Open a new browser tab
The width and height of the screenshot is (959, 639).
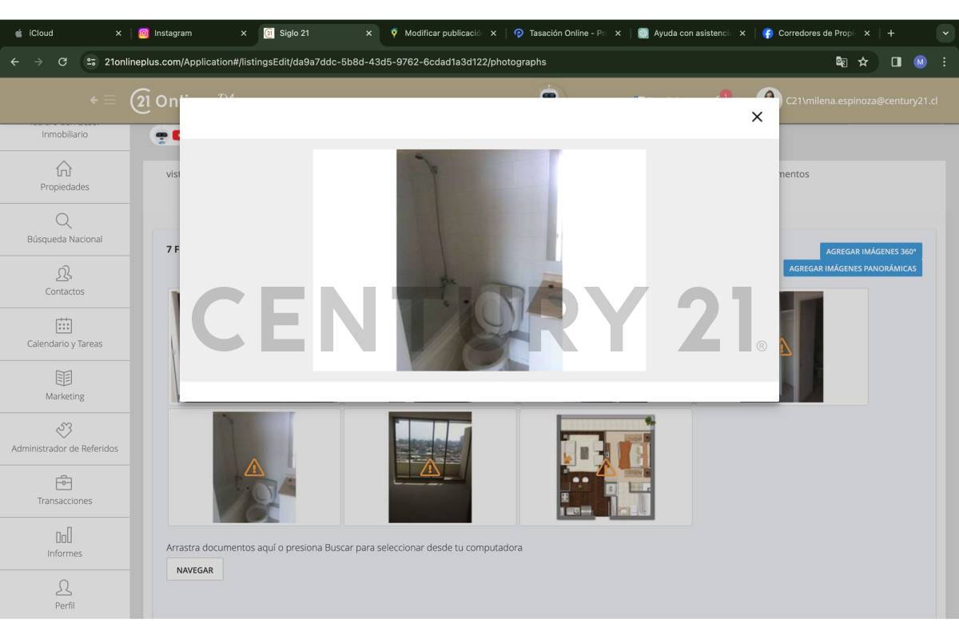[x=891, y=34]
